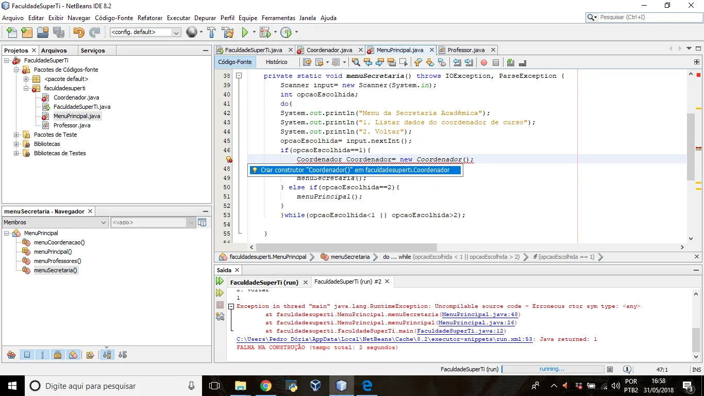Click the Build Project hammer icon
Image resolution: width=704 pixels, height=396 pixels.
[x=211, y=32]
